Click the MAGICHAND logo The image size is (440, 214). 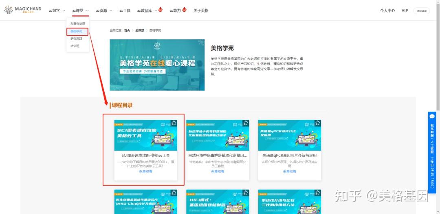pos(23,10)
